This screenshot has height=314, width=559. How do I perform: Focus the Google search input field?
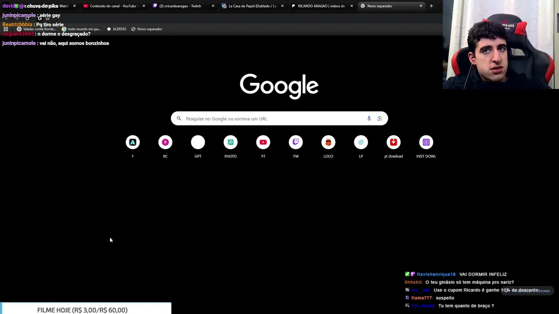click(x=279, y=119)
